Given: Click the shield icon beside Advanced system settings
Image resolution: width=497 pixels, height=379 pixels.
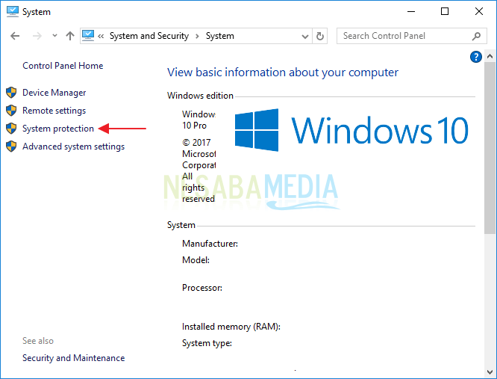Looking at the screenshot, I should [x=11, y=147].
